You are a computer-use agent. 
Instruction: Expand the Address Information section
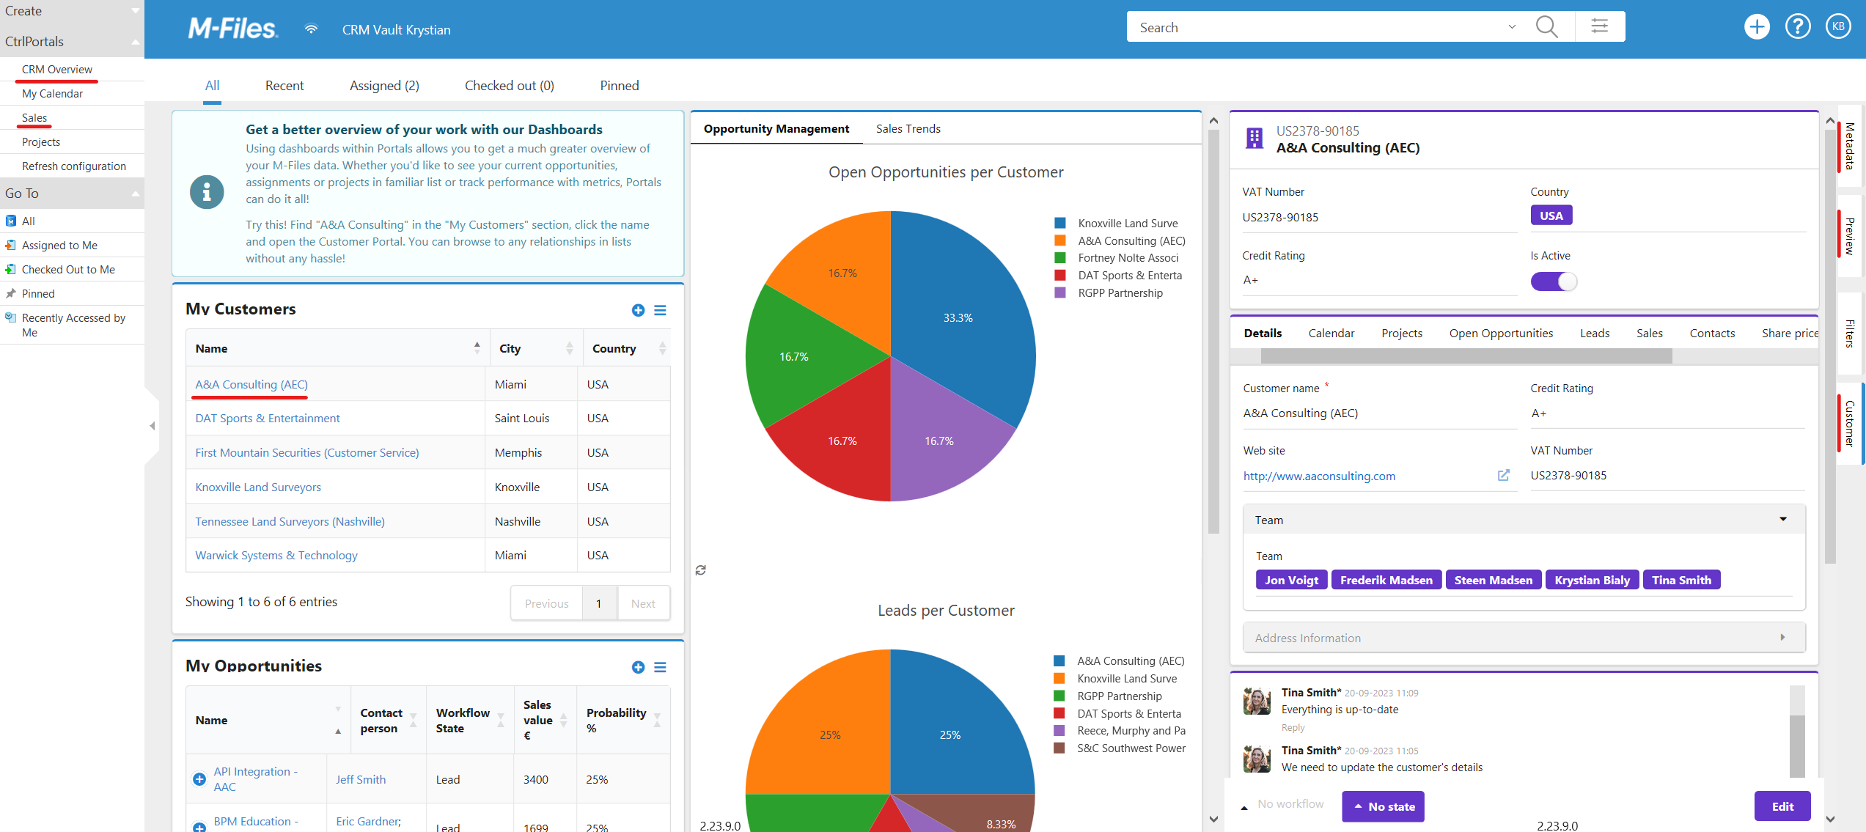[1524, 638]
